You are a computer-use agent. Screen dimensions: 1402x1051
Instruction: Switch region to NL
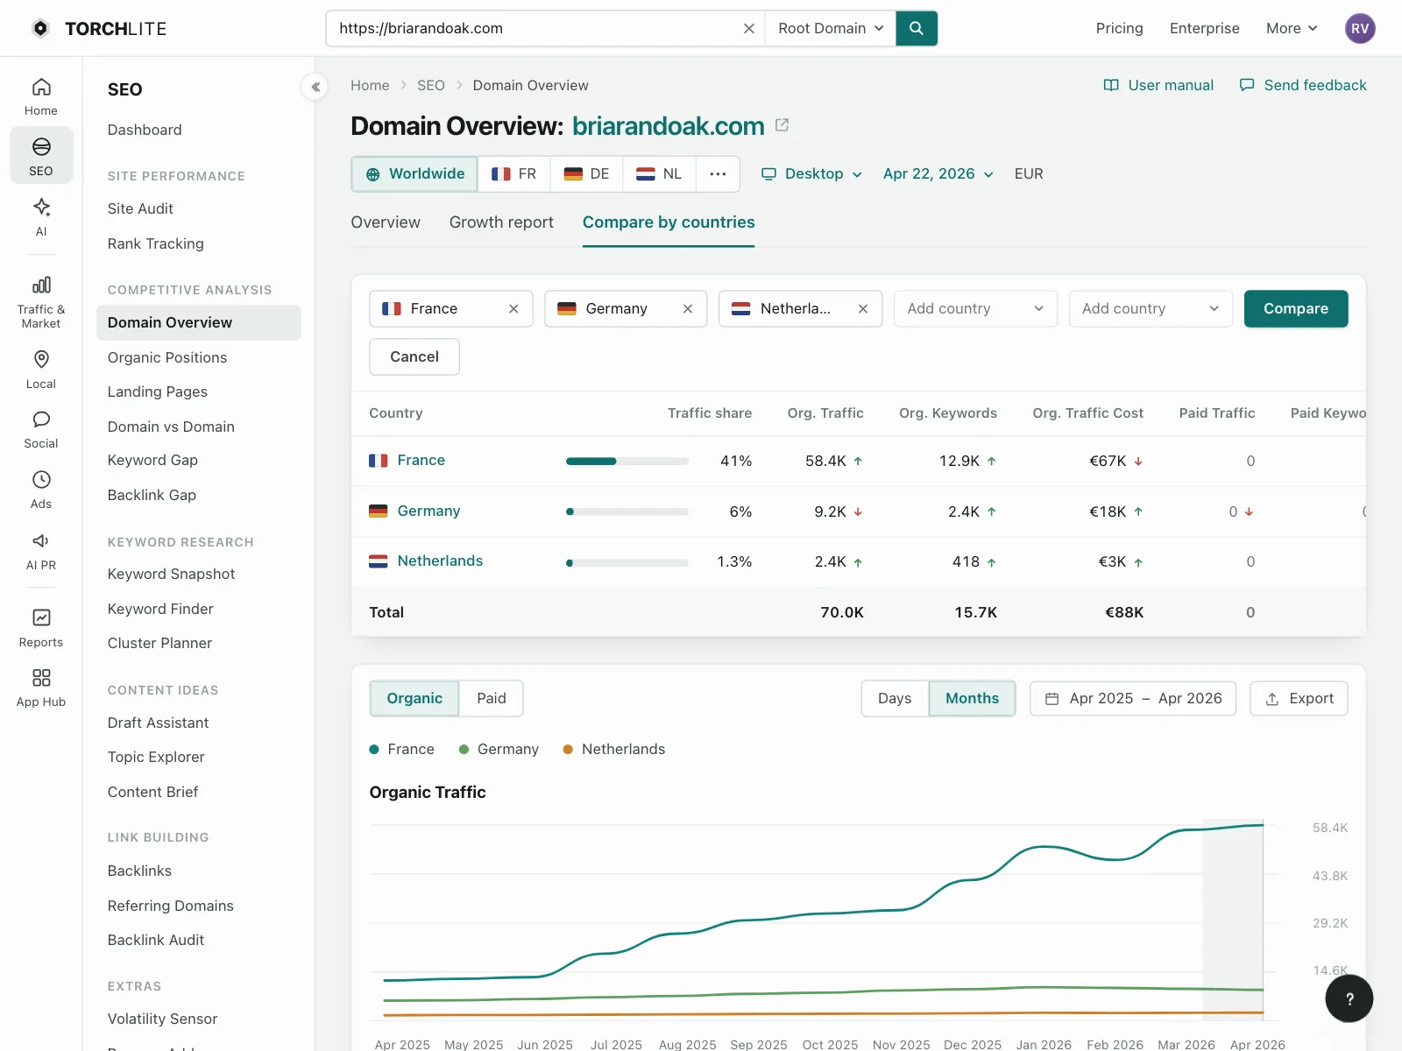(659, 173)
